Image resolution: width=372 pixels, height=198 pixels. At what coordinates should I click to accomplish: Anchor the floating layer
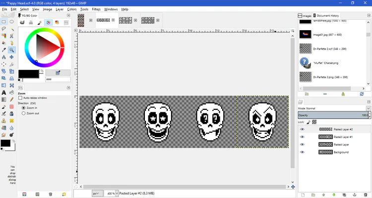coord(355,195)
